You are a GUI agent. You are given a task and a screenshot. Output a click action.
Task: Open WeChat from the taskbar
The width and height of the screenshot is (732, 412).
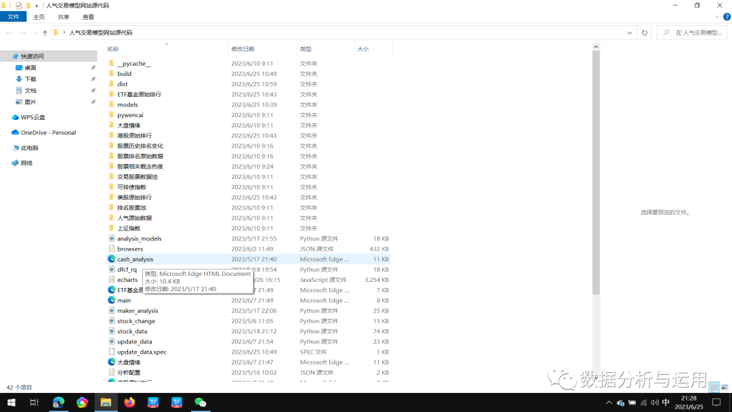pos(200,403)
